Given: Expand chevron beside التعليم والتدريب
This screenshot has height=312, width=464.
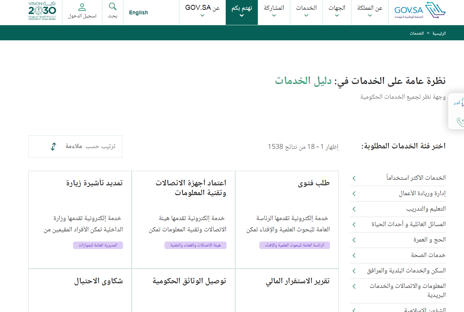Looking at the screenshot, I should point(354,209).
